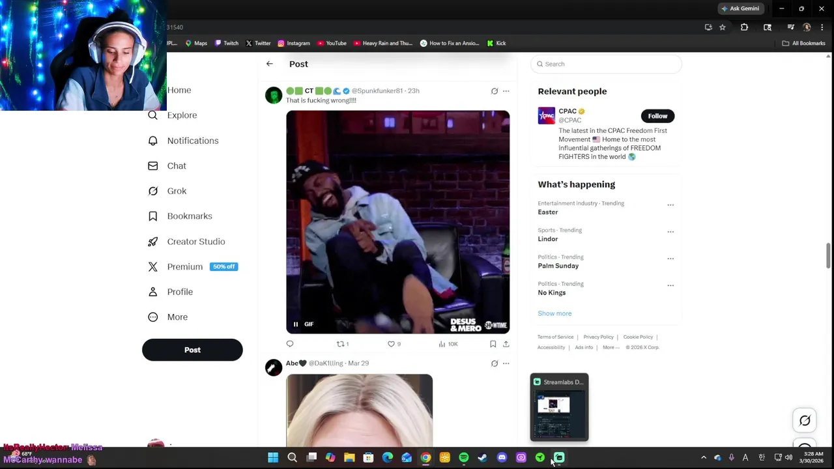The width and height of the screenshot is (834, 469).
Task: Open the floating Grok button
Action: (x=805, y=421)
